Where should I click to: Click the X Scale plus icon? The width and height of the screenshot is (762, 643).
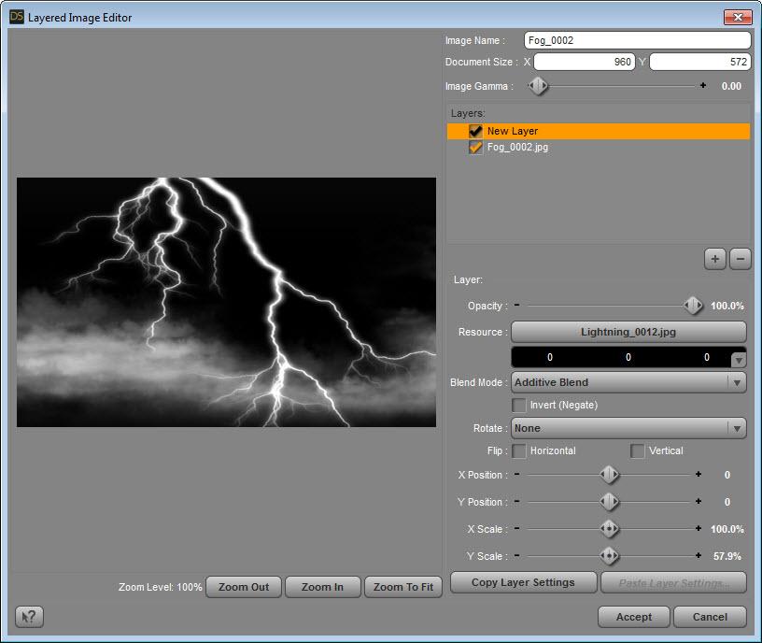[698, 528]
